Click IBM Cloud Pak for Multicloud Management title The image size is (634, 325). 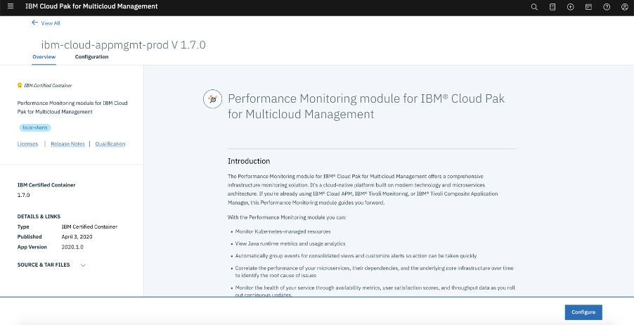[91, 6]
